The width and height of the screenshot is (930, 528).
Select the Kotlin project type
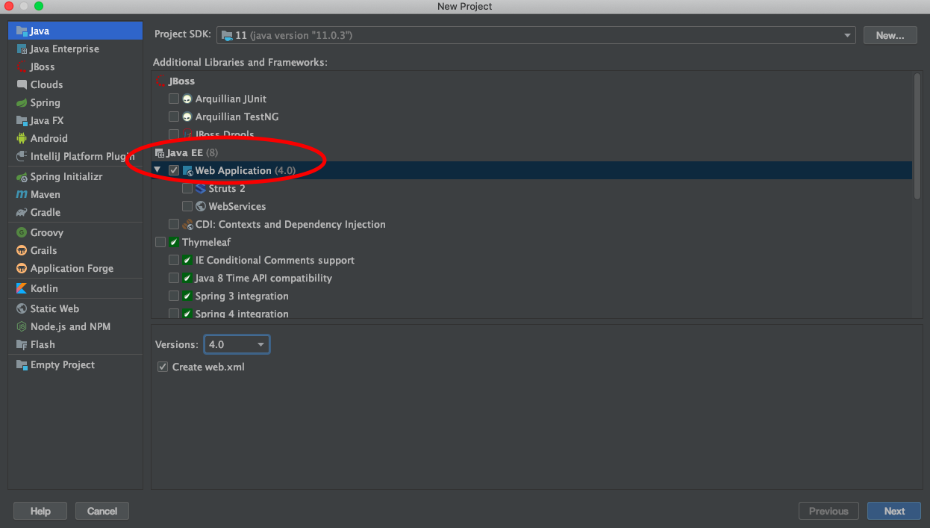click(75, 289)
